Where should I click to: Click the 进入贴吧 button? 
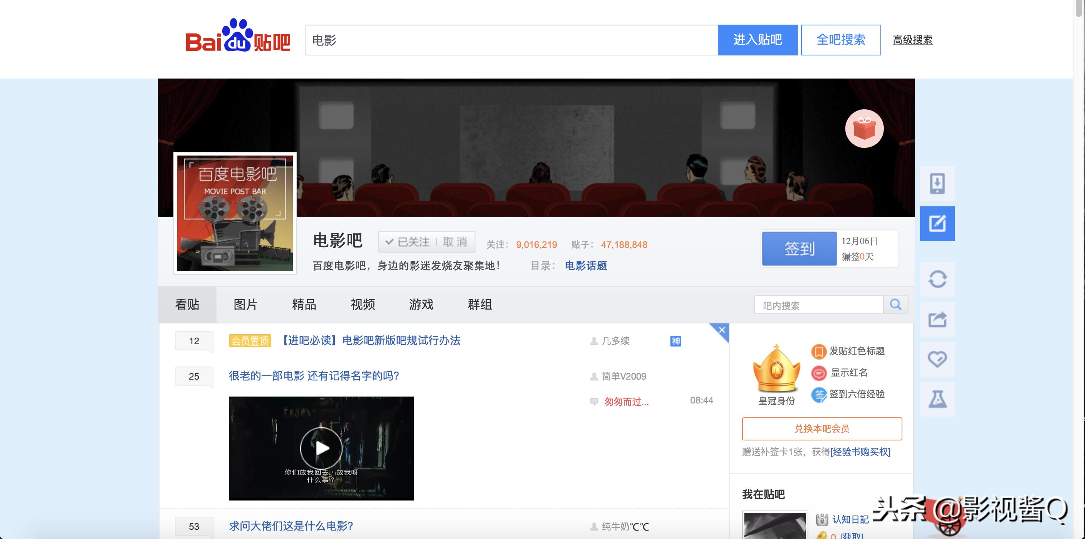[757, 40]
